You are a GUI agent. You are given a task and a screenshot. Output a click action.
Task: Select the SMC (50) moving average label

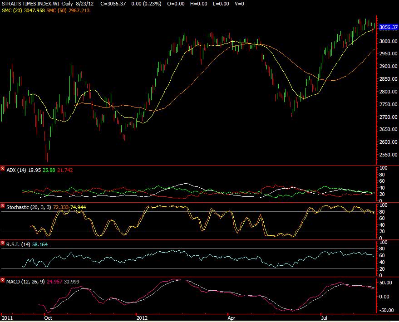click(57, 10)
